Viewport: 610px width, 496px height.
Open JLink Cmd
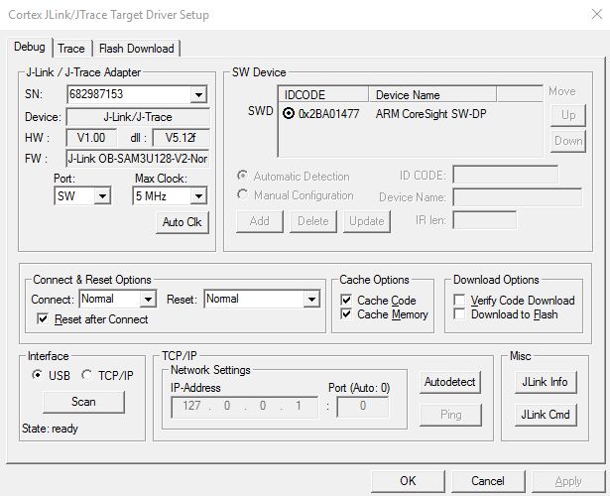click(x=546, y=415)
